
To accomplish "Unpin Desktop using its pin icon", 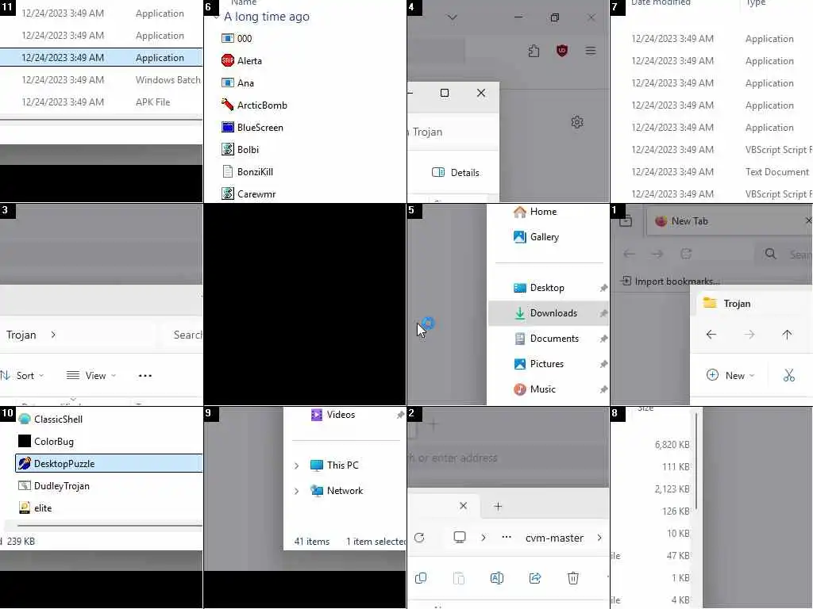I will (x=603, y=288).
